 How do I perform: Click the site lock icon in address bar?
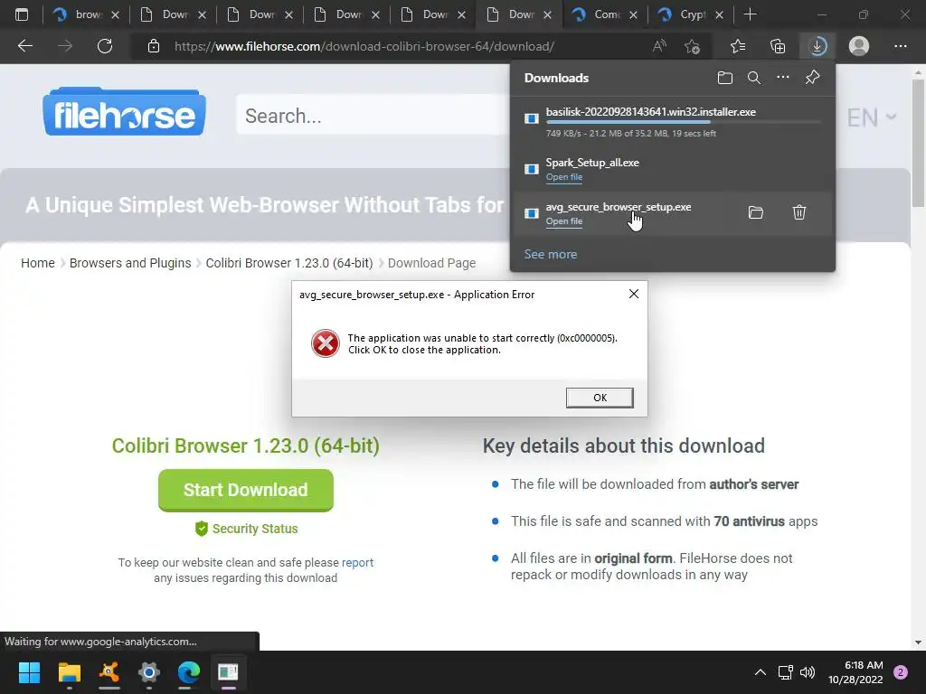coord(154,46)
